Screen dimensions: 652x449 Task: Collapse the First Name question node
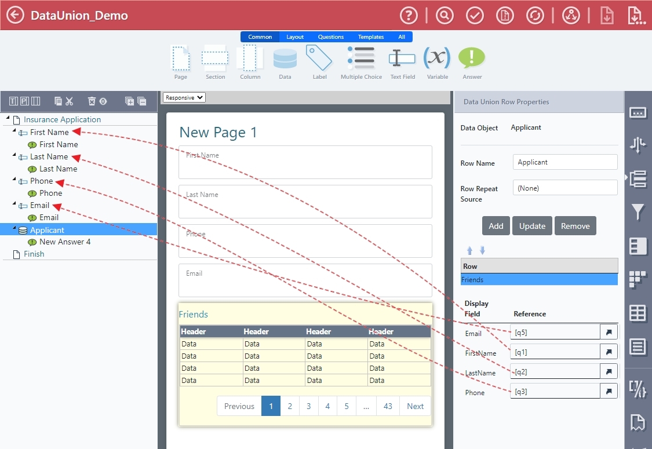click(x=14, y=131)
